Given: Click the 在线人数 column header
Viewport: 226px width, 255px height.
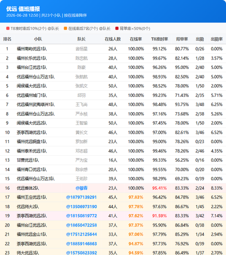Looking at the screenshot, I should (x=112, y=39).
